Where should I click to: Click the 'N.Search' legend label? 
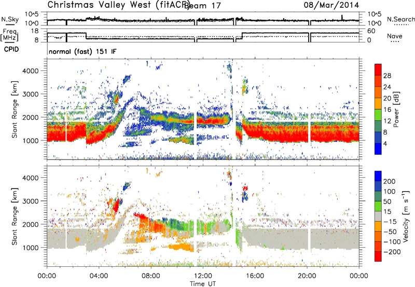click(400, 19)
